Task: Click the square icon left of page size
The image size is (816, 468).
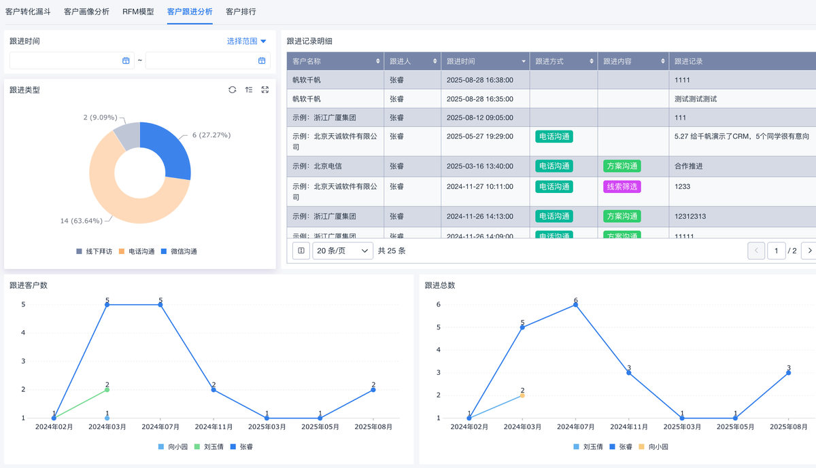Action: (301, 251)
